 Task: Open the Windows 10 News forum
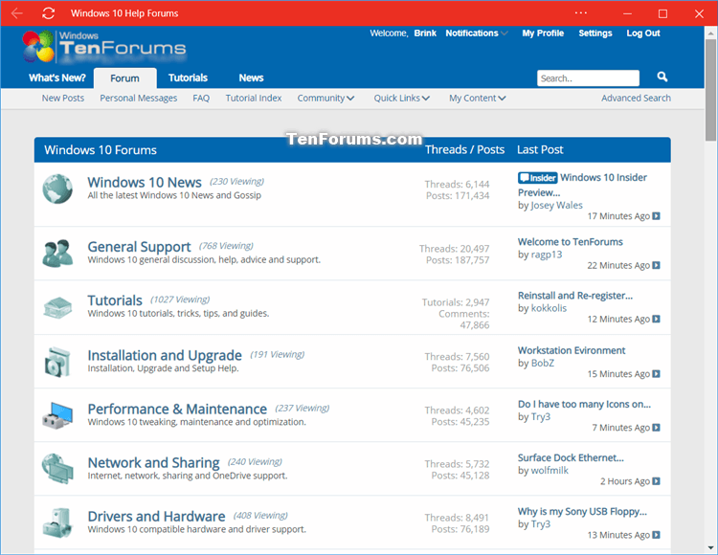145,182
